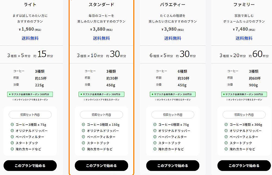Click check icon next to スタンダード's コーヒー3種類 x 150g
272x175 pixels.
click(x=84, y=125)
